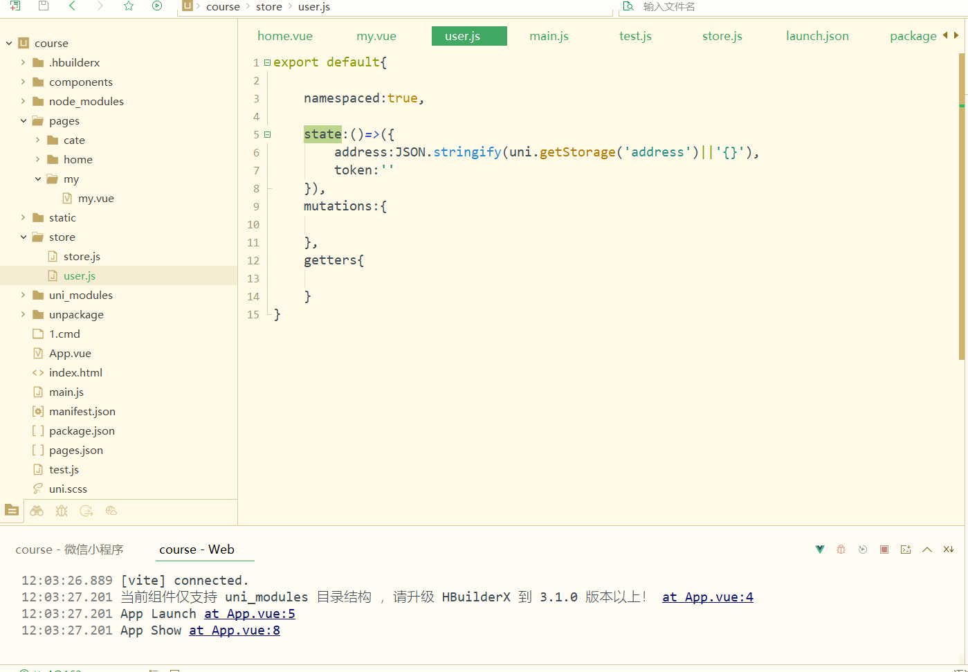Viewport: 968px width, 672px height.
Task: Go forward with the right arrow icon
Action: (100, 6)
